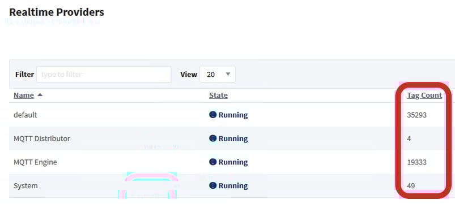Open the View count dropdown showing 20
The image size is (455, 204).
point(218,75)
